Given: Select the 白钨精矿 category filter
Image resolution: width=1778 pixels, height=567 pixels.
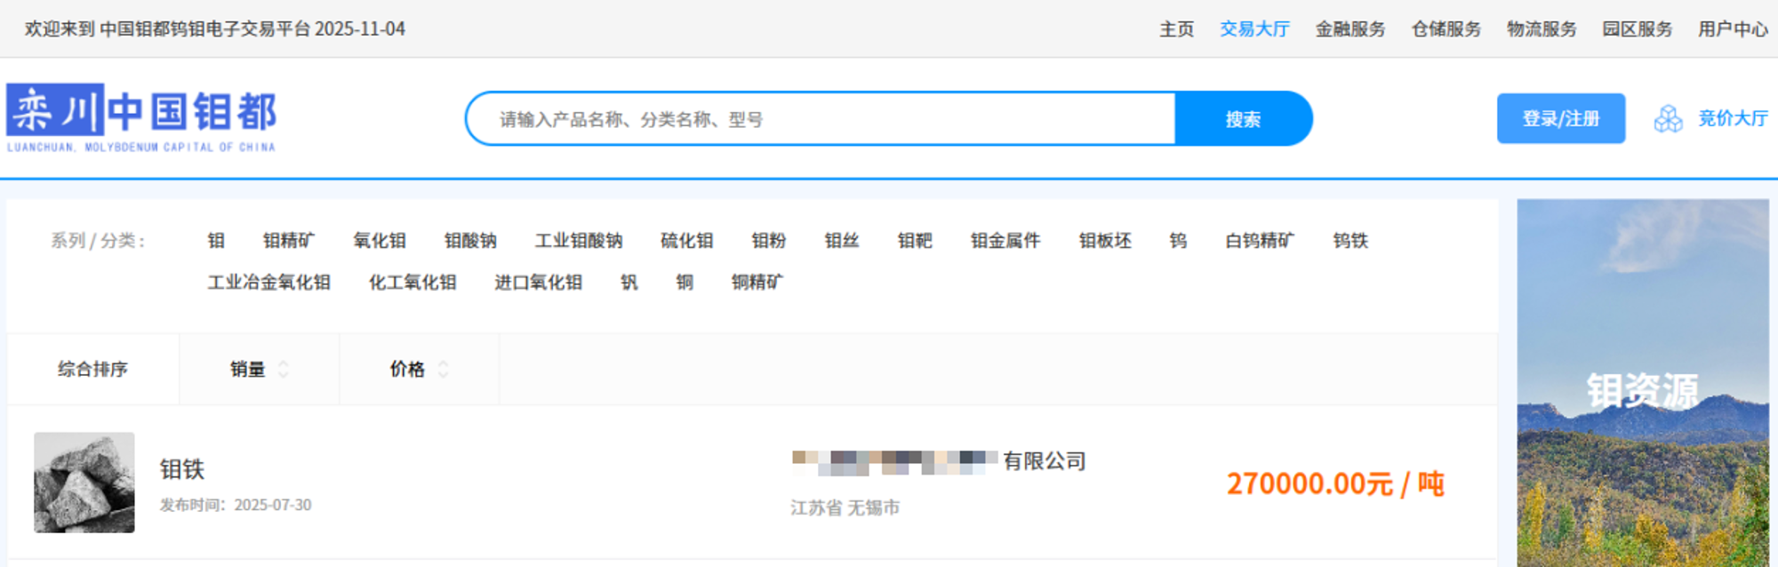Looking at the screenshot, I should click(x=1260, y=241).
